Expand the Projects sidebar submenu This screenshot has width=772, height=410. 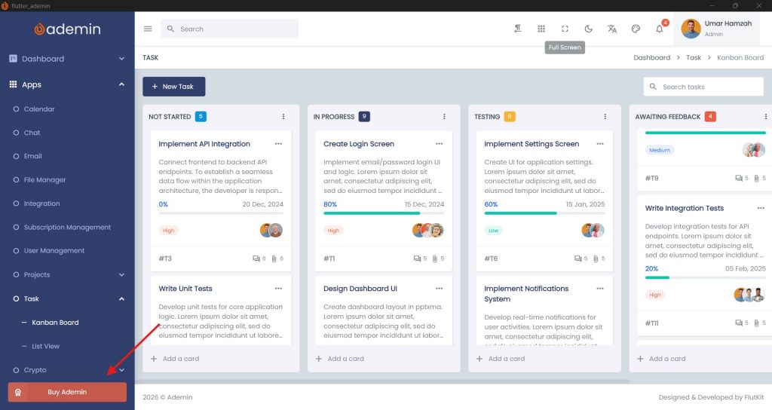click(x=121, y=275)
